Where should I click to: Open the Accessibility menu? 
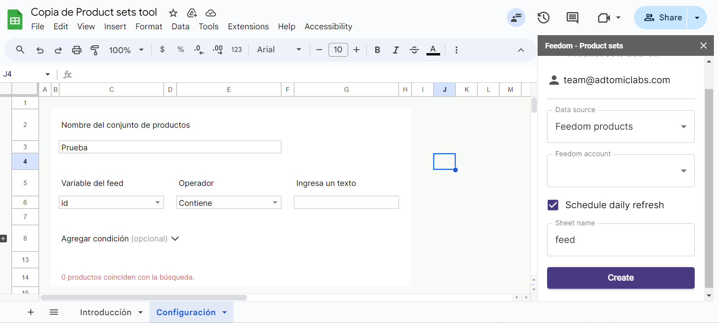(329, 27)
